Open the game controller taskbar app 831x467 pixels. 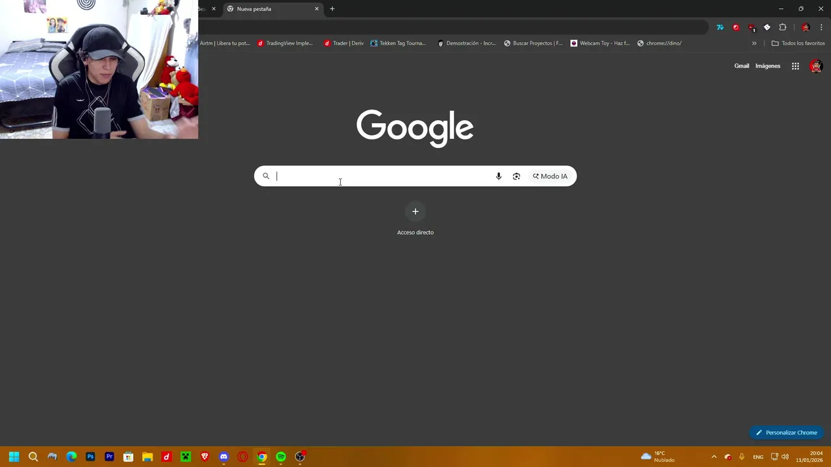52,457
